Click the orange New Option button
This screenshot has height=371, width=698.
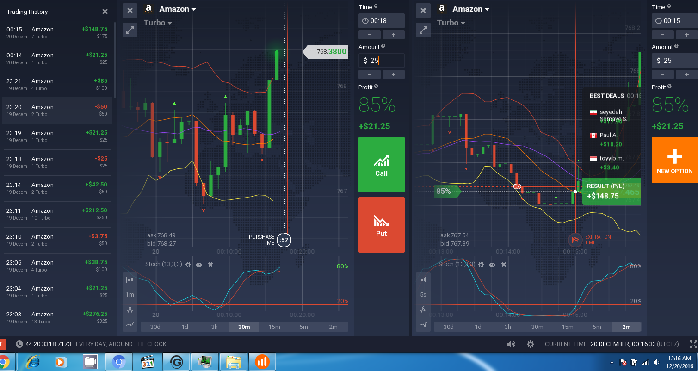[675, 160]
